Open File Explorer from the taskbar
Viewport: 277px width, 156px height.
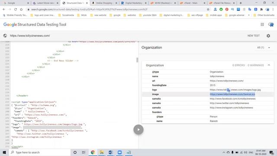pyautogui.click(x=102, y=152)
